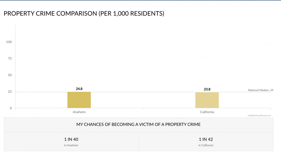Click the 100 y-axis tick label
Screen dimensions: 281x155
pyautogui.click(x=9, y=42)
